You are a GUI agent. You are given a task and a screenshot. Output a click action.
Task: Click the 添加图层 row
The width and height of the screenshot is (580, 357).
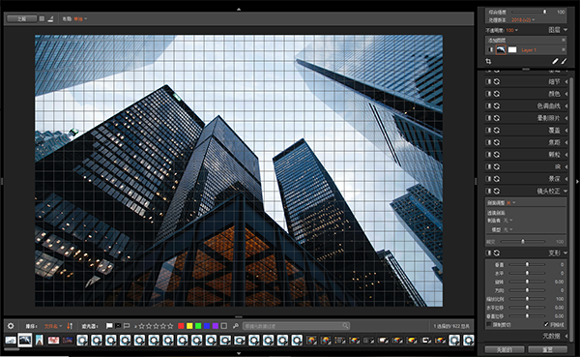coord(526,40)
